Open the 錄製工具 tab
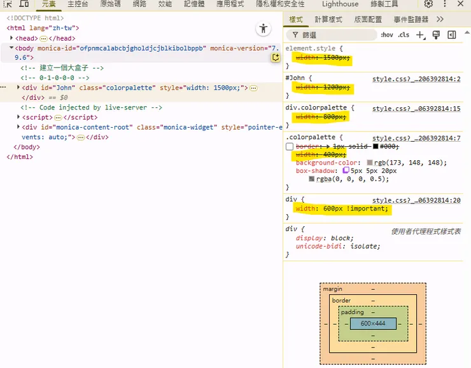The height and width of the screenshot is (368, 471). coord(384,4)
